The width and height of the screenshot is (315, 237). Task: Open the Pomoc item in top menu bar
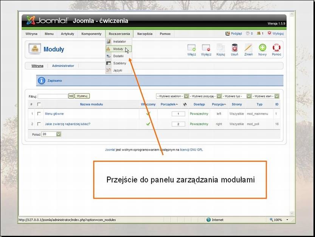[x=165, y=34]
